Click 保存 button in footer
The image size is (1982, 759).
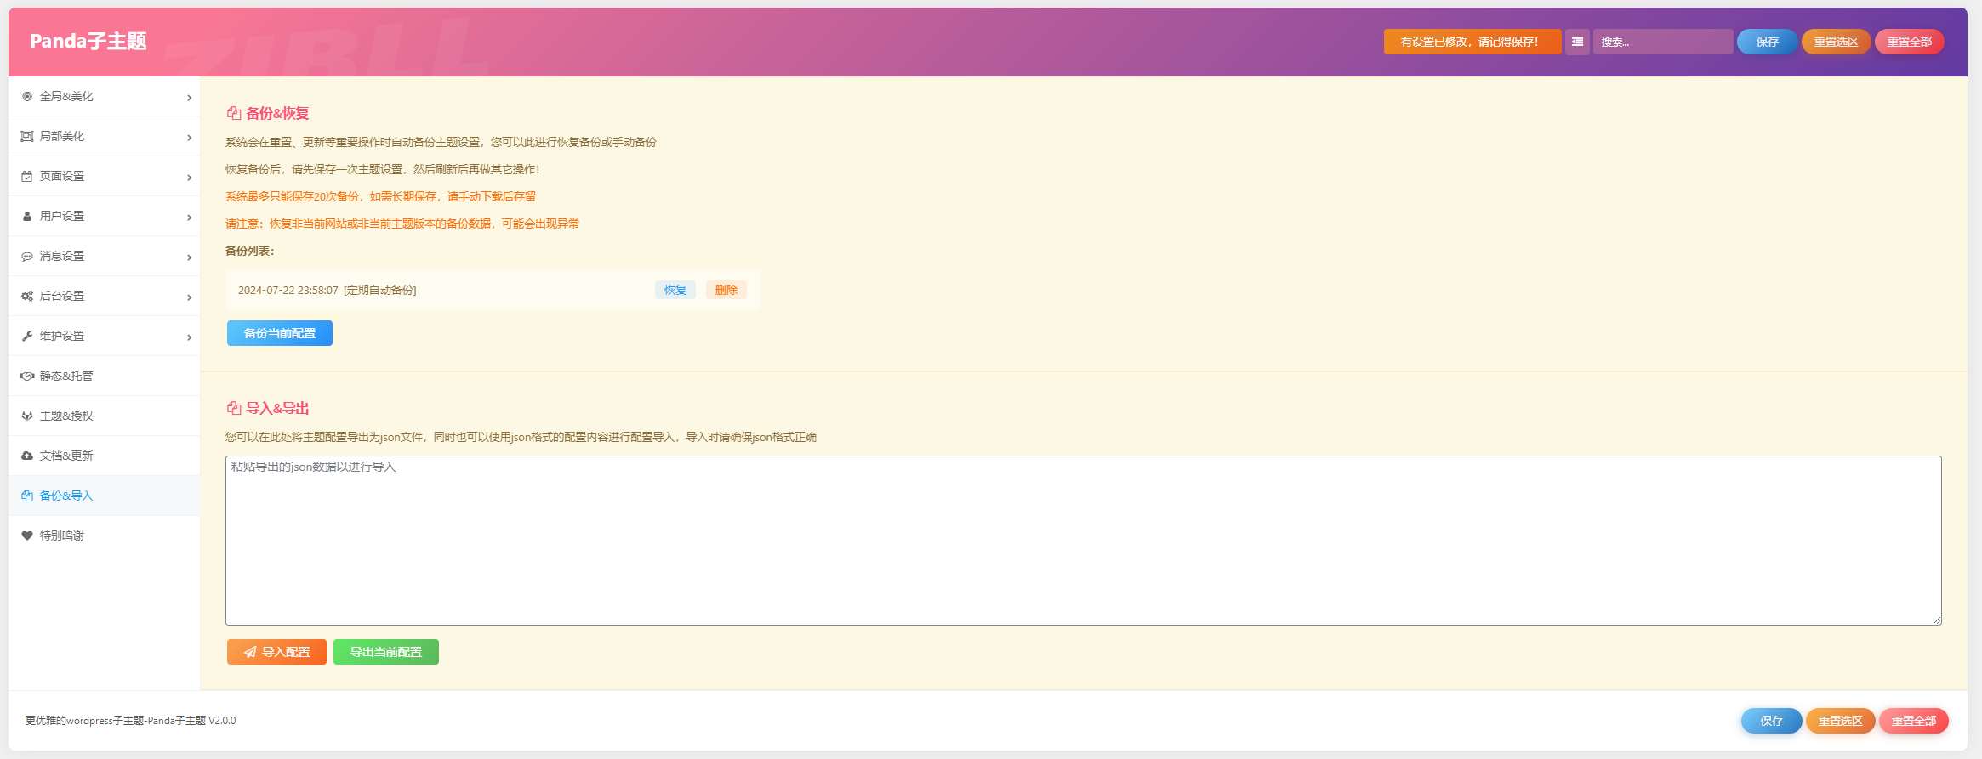coord(1771,721)
